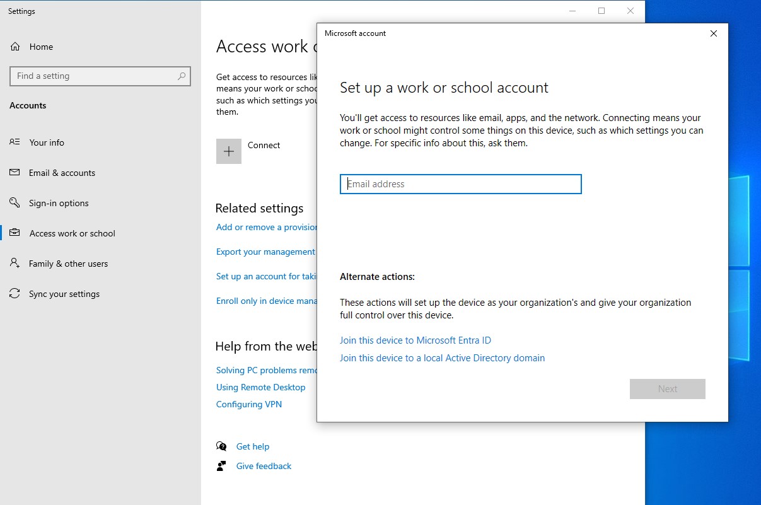761x505 pixels.
Task: Join this device to local Active Directory domain
Action: (x=442, y=357)
